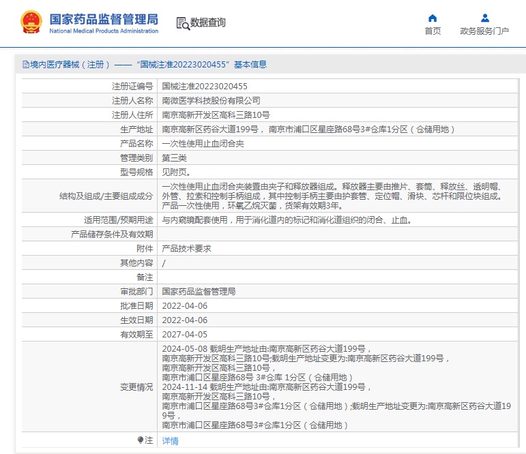Click the 适用范围/预期用途 label
This screenshot has width=526, height=454.
[119, 220]
